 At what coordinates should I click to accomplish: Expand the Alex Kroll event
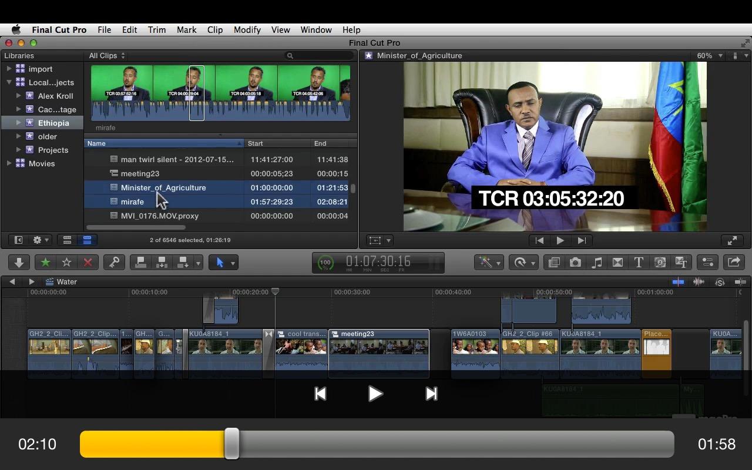[18, 96]
